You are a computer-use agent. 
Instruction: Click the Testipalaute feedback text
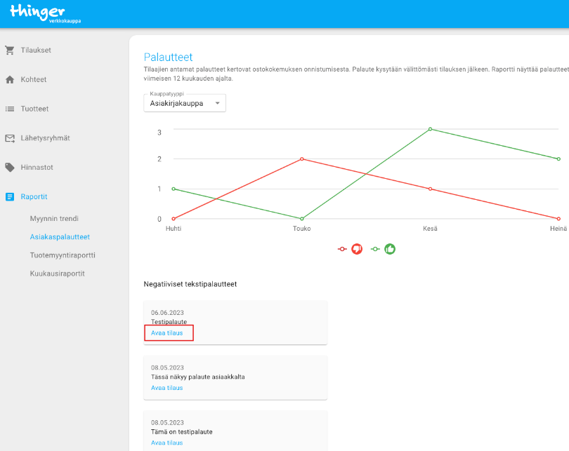tap(169, 322)
